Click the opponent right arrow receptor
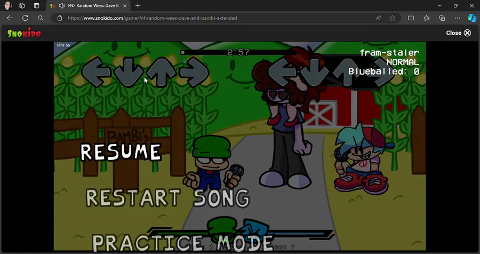The width and height of the screenshot is (480, 254). [x=194, y=72]
